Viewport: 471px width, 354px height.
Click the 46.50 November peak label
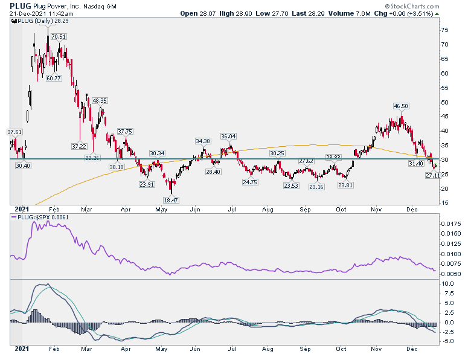(401, 106)
